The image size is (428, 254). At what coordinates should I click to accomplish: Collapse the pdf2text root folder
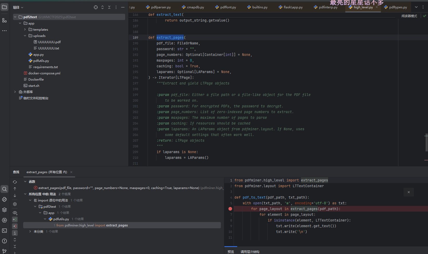[x=15, y=17]
